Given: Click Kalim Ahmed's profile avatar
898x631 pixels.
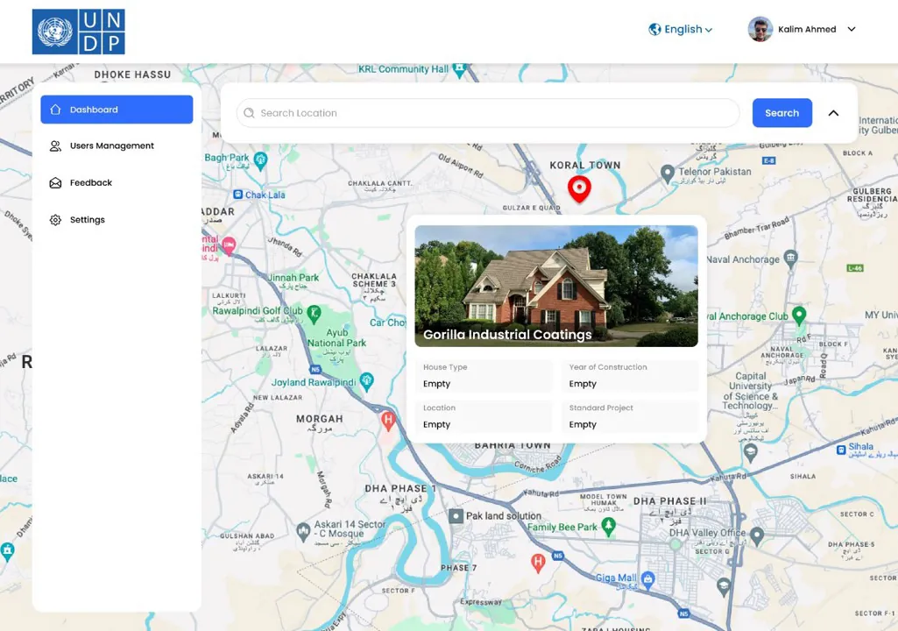Looking at the screenshot, I should [760, 29].
